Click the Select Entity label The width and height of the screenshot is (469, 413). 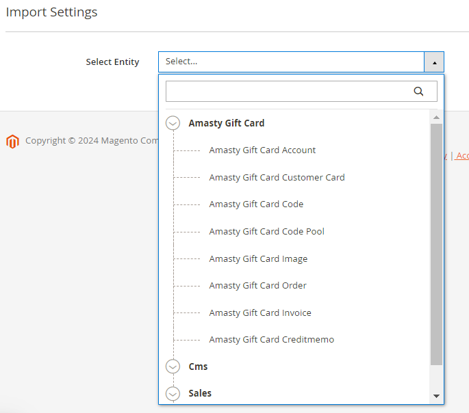[112, 62]
